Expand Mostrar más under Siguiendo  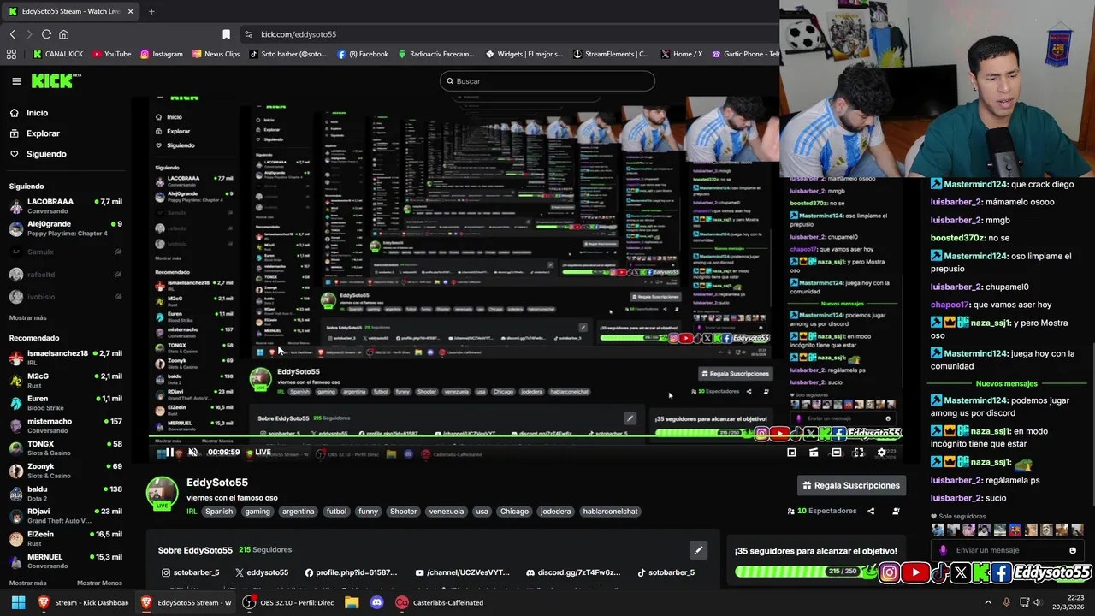pyautogui.click(x=28, y=317)
